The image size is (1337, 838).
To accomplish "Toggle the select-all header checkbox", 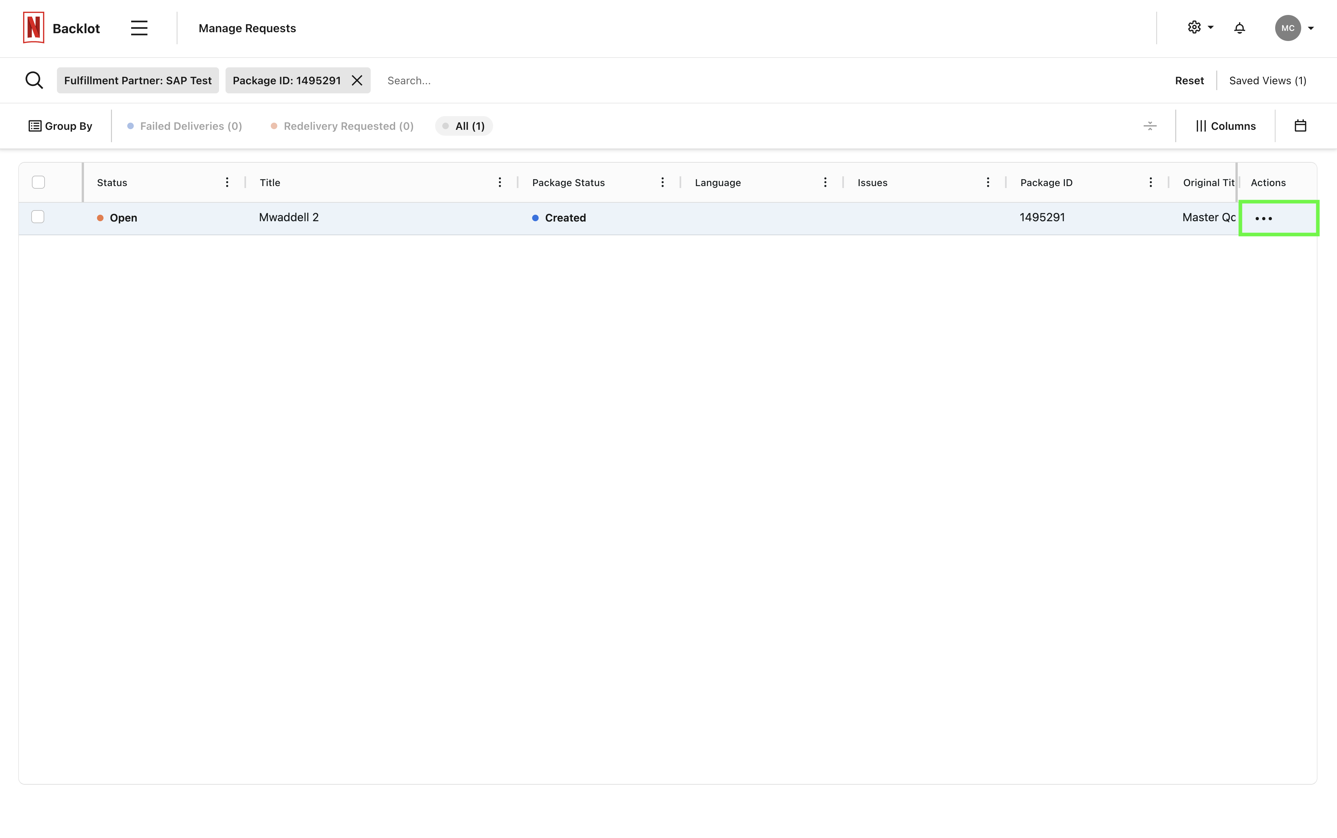I will [x=38, y=182].
